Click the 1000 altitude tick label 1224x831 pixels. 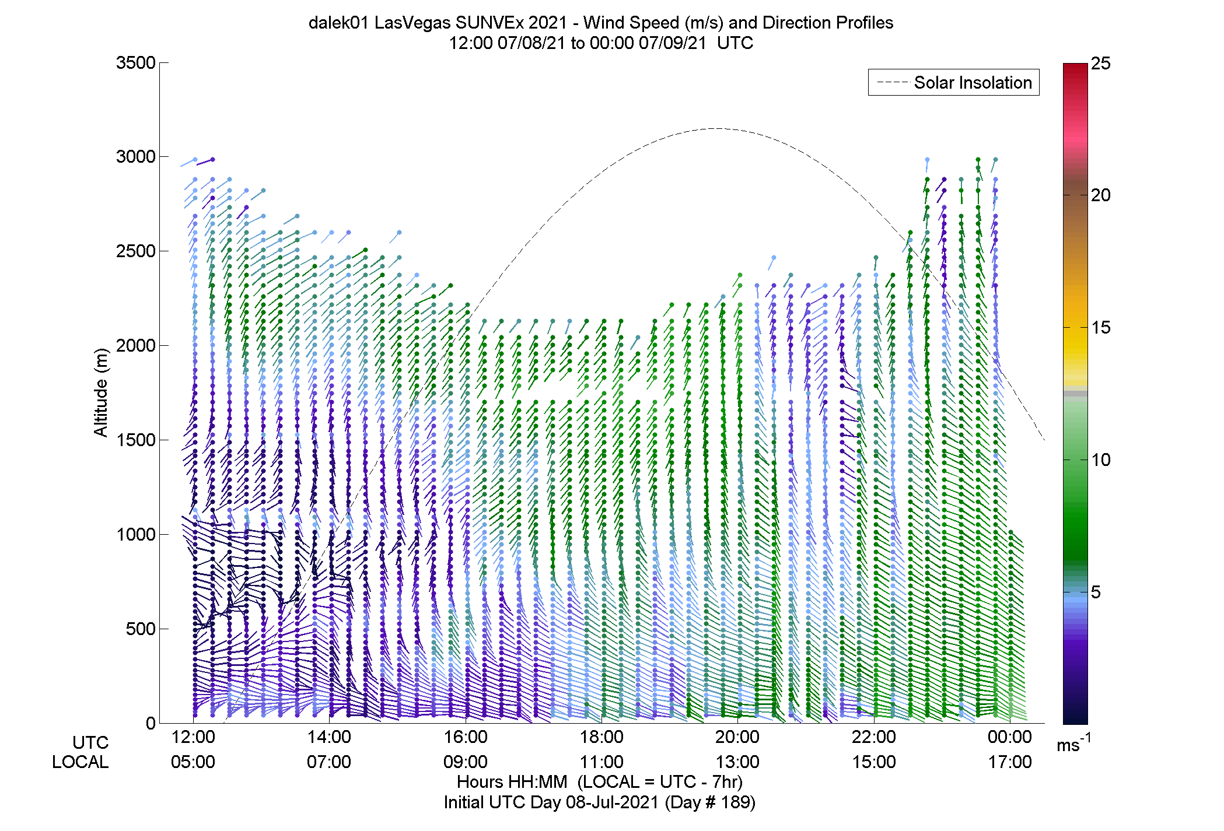[135, 534]
